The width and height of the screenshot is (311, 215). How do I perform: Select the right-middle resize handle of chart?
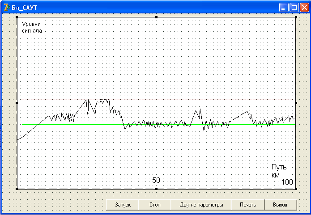tap(296, 103)
